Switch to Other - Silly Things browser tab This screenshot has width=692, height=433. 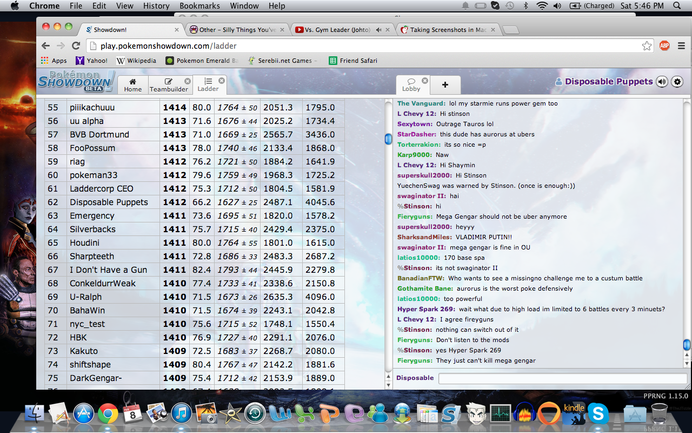238,30
